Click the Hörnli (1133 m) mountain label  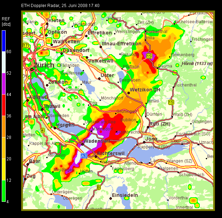point(197,64)
